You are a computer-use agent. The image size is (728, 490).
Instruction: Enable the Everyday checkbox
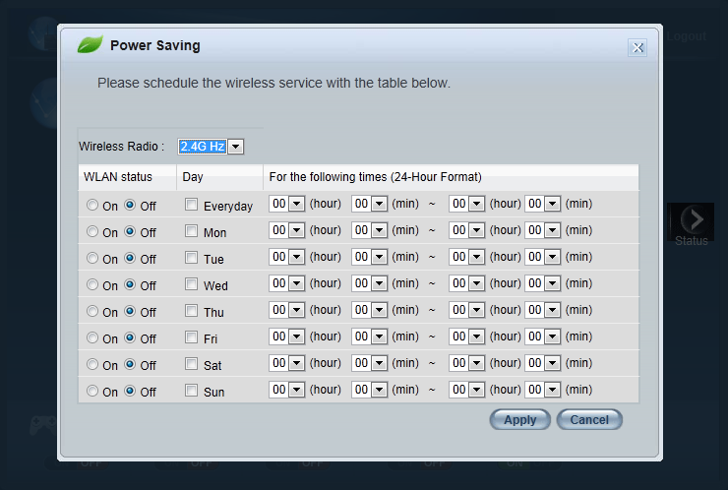[x=191, y=206]
